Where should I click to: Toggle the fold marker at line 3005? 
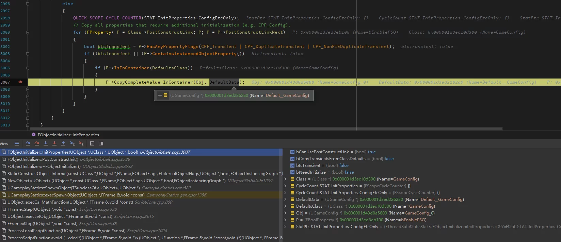28,68
